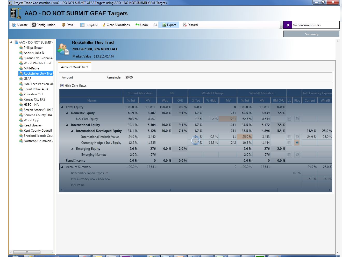Open the Sonoma County ERA account
This screenshot has width=342, height=257.
(38, 115)
